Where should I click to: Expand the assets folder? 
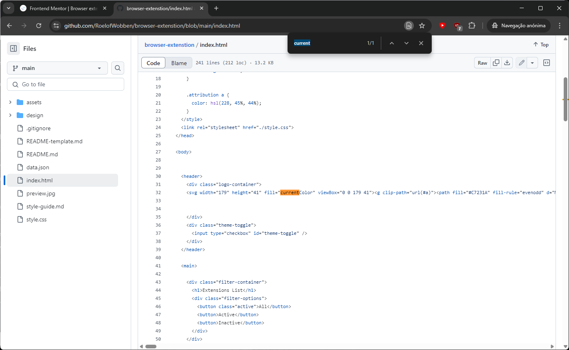point(10,102)
